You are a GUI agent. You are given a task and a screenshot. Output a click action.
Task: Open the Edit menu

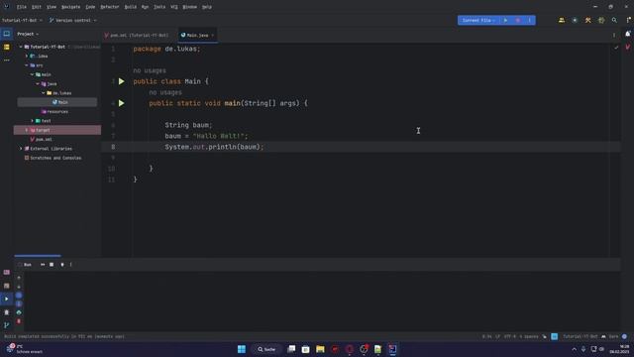(37, 7)
